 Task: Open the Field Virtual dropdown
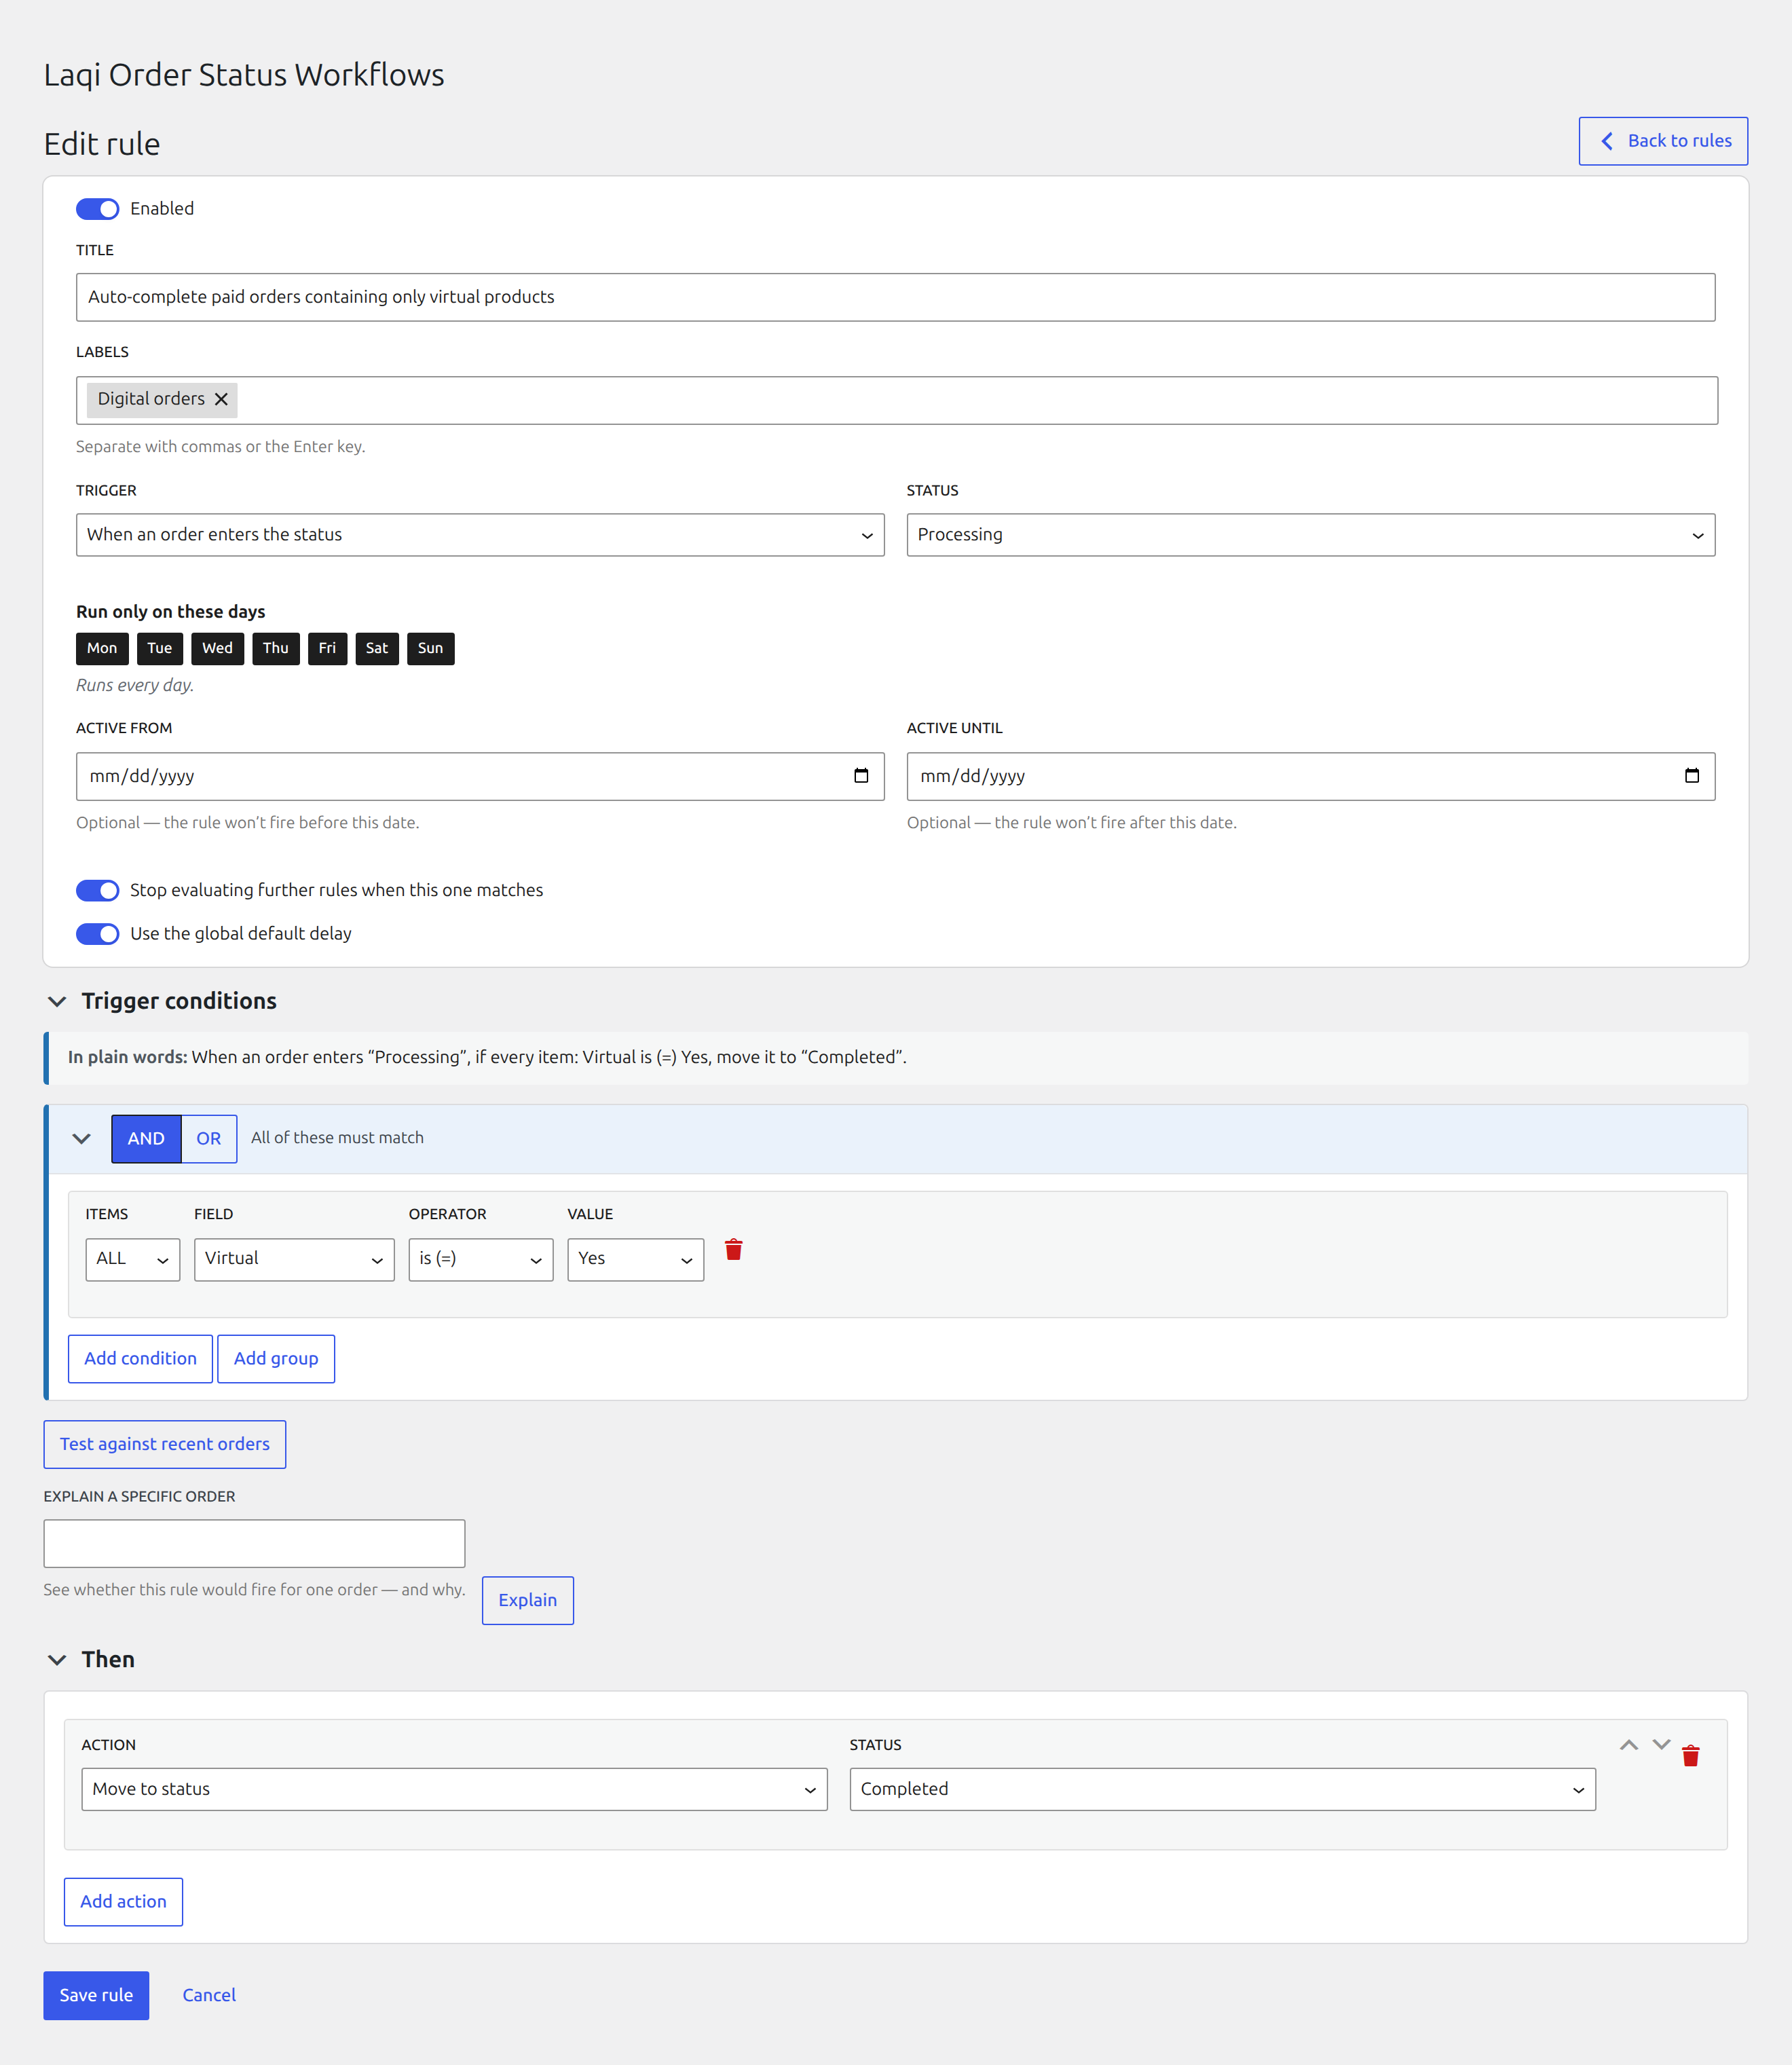[294, 1260]
